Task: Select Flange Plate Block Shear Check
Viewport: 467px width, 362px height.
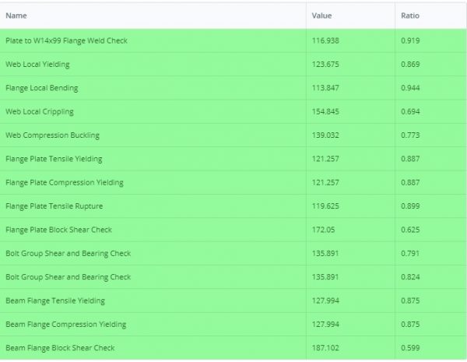Action: point(58,230)
